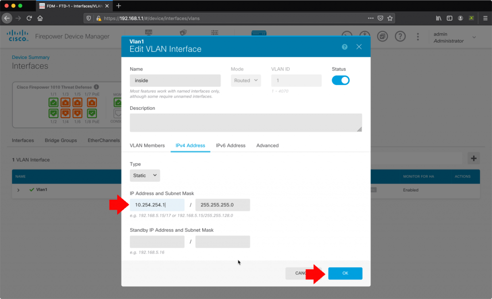Disable the VLAN interface Status toggle
Image resolution: width=492 pixels, height=299 pixels.
point(341,80)
